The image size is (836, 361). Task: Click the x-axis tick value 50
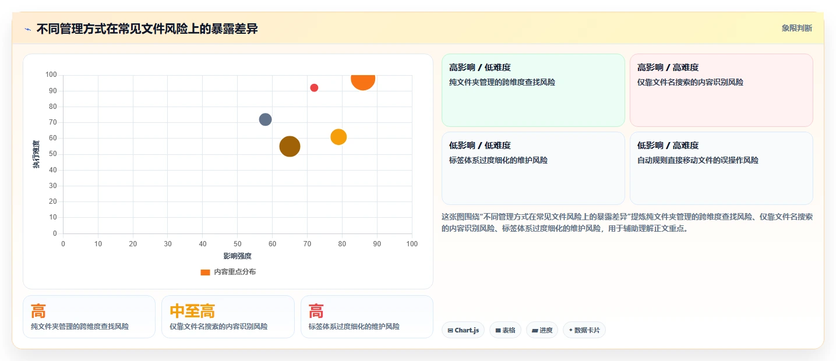point(238,244)
